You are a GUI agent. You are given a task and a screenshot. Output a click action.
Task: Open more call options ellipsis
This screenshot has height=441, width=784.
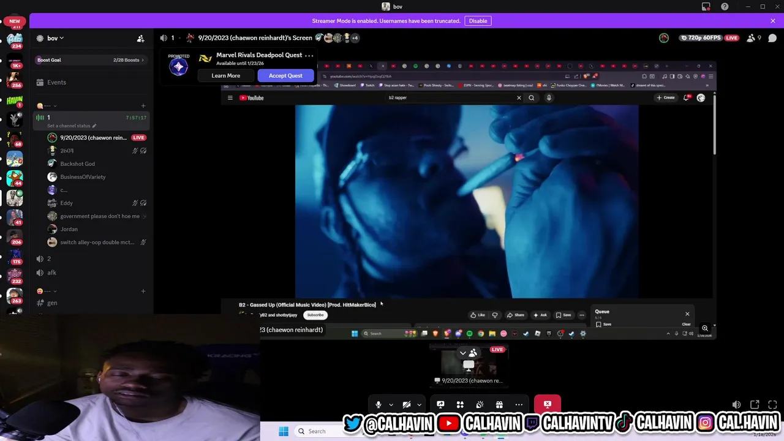(519, 404)
